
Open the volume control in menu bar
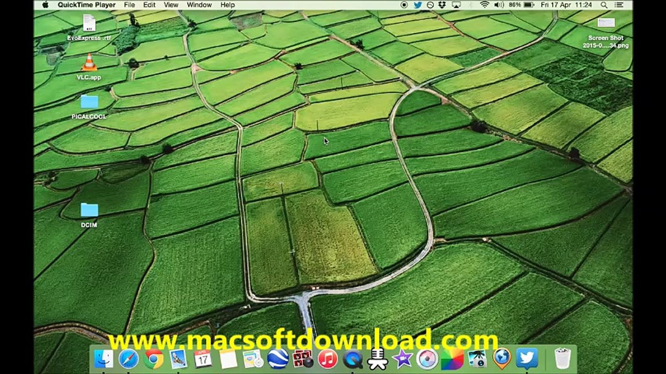[499, 5]
